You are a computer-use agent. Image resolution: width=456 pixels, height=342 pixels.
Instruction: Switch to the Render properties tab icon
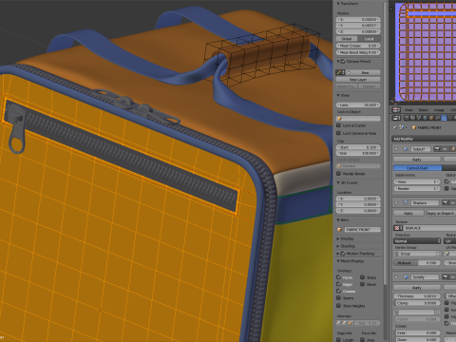pyautogui.click(x=407, y=118)
